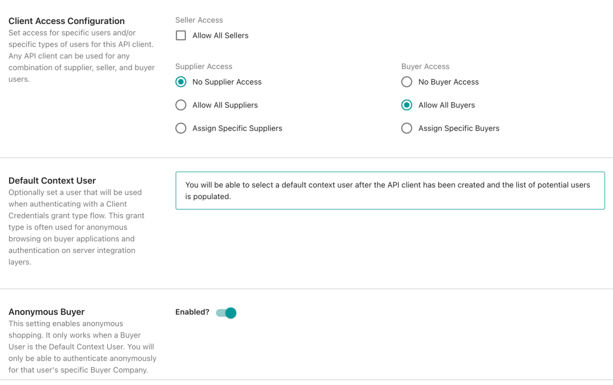Choose Assign Specific Buyers radio option

pos(407,128)
